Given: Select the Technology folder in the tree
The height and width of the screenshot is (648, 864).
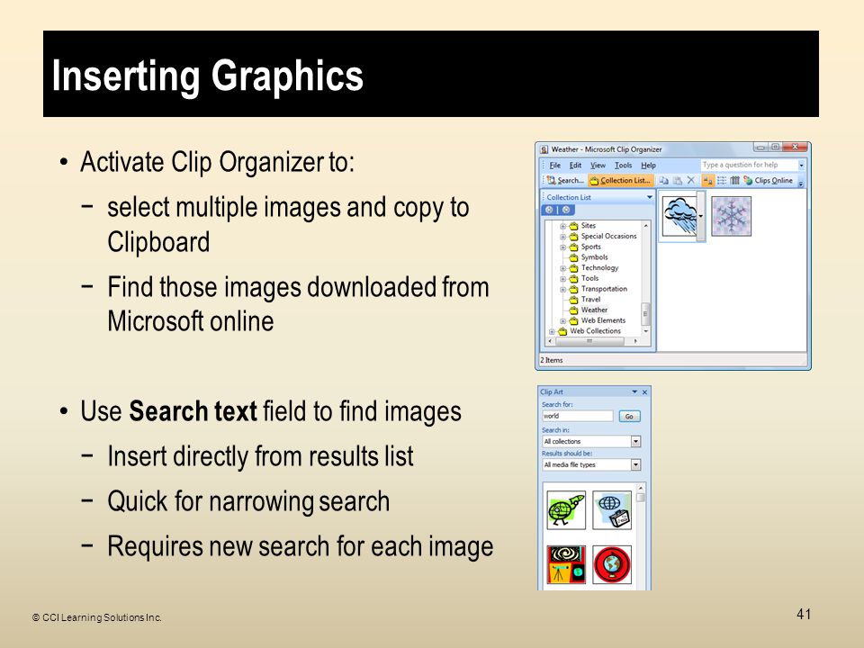Looking at the screenshot, I should pos(593,268).
